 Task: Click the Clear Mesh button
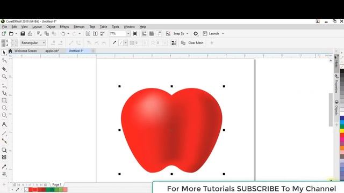pyautogui.click(x=192, y=43)
